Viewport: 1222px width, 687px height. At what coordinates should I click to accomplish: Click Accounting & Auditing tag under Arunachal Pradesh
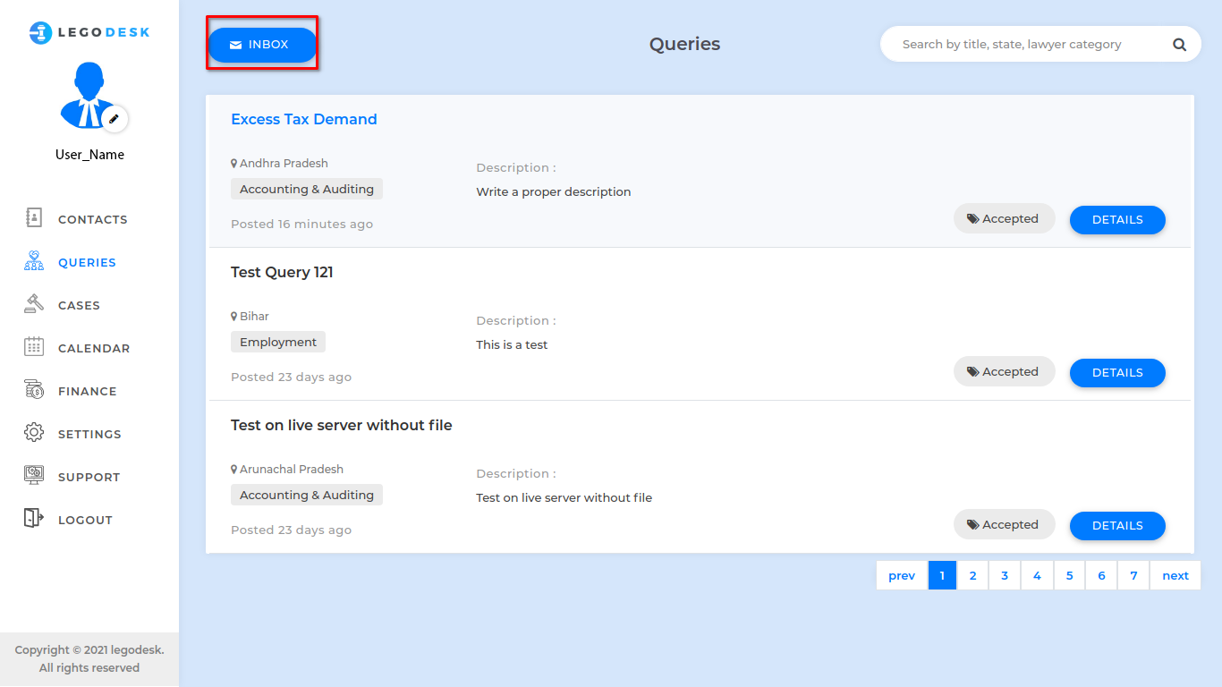coord(307,495)
